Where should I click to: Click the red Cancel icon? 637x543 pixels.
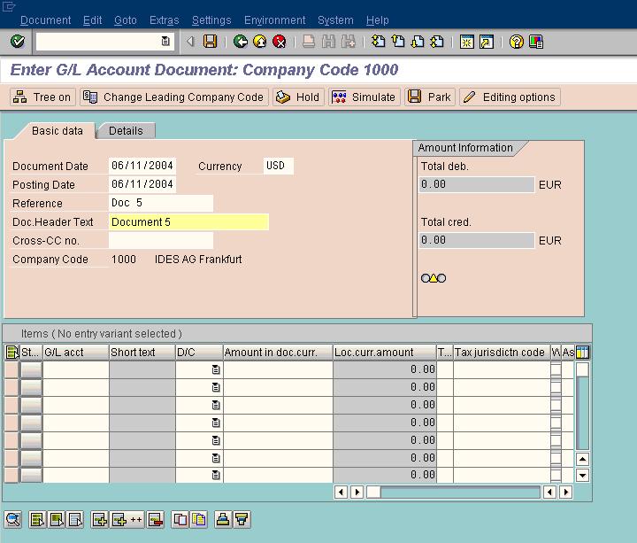(280, 42)
